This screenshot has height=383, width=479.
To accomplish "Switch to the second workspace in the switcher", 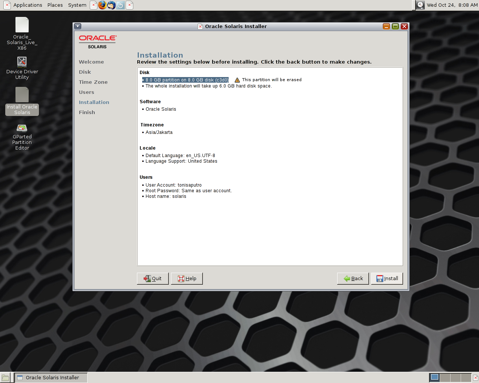I will [x=445, y=377].
